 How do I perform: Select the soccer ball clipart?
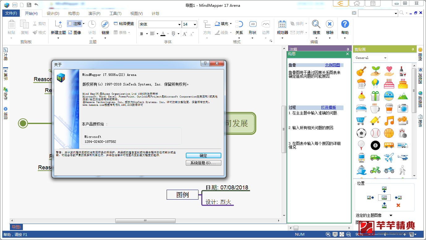coord(361,133)
